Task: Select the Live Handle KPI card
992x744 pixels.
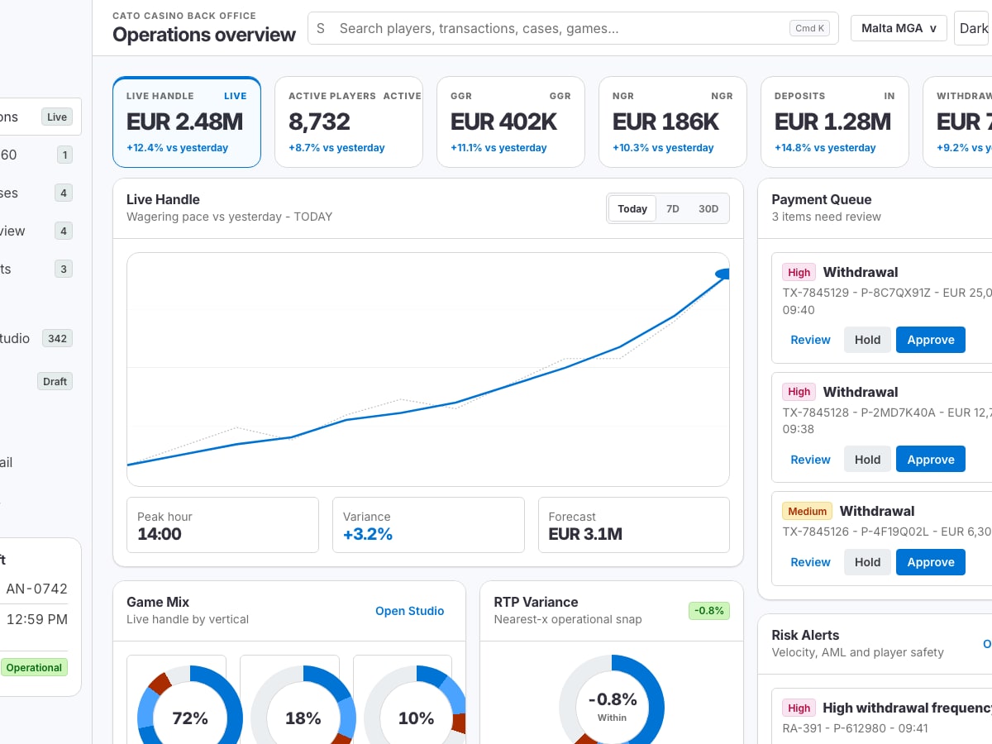Action: (x=187, y=122)
